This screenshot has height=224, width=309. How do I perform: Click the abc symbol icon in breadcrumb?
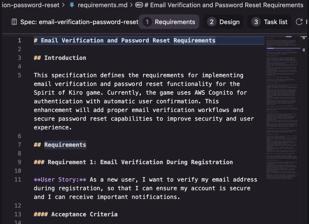pyautogui.click(x=139, y=5)
